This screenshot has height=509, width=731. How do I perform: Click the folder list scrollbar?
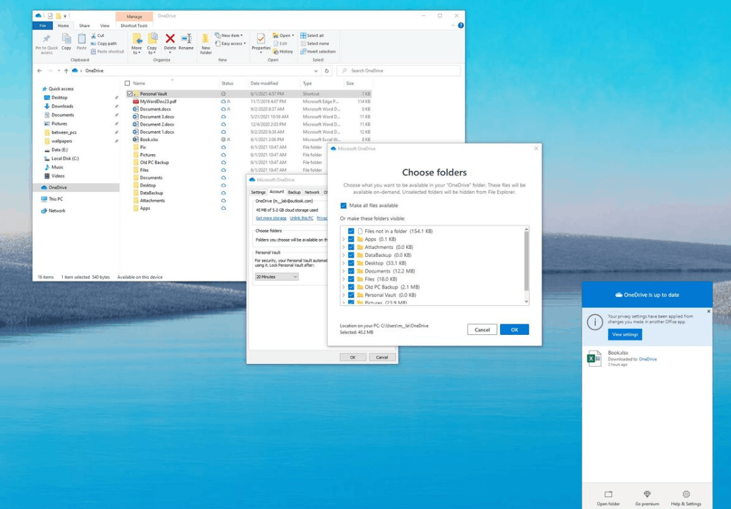pos(527,261)
